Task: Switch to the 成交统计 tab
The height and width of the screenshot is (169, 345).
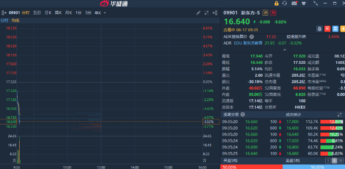Action: (x=293, y=114)
